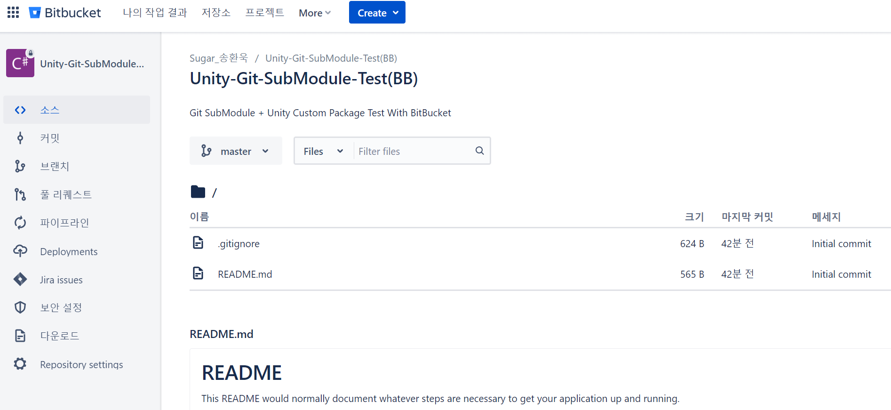Open Deployments in the sidebar

(77, 251)
